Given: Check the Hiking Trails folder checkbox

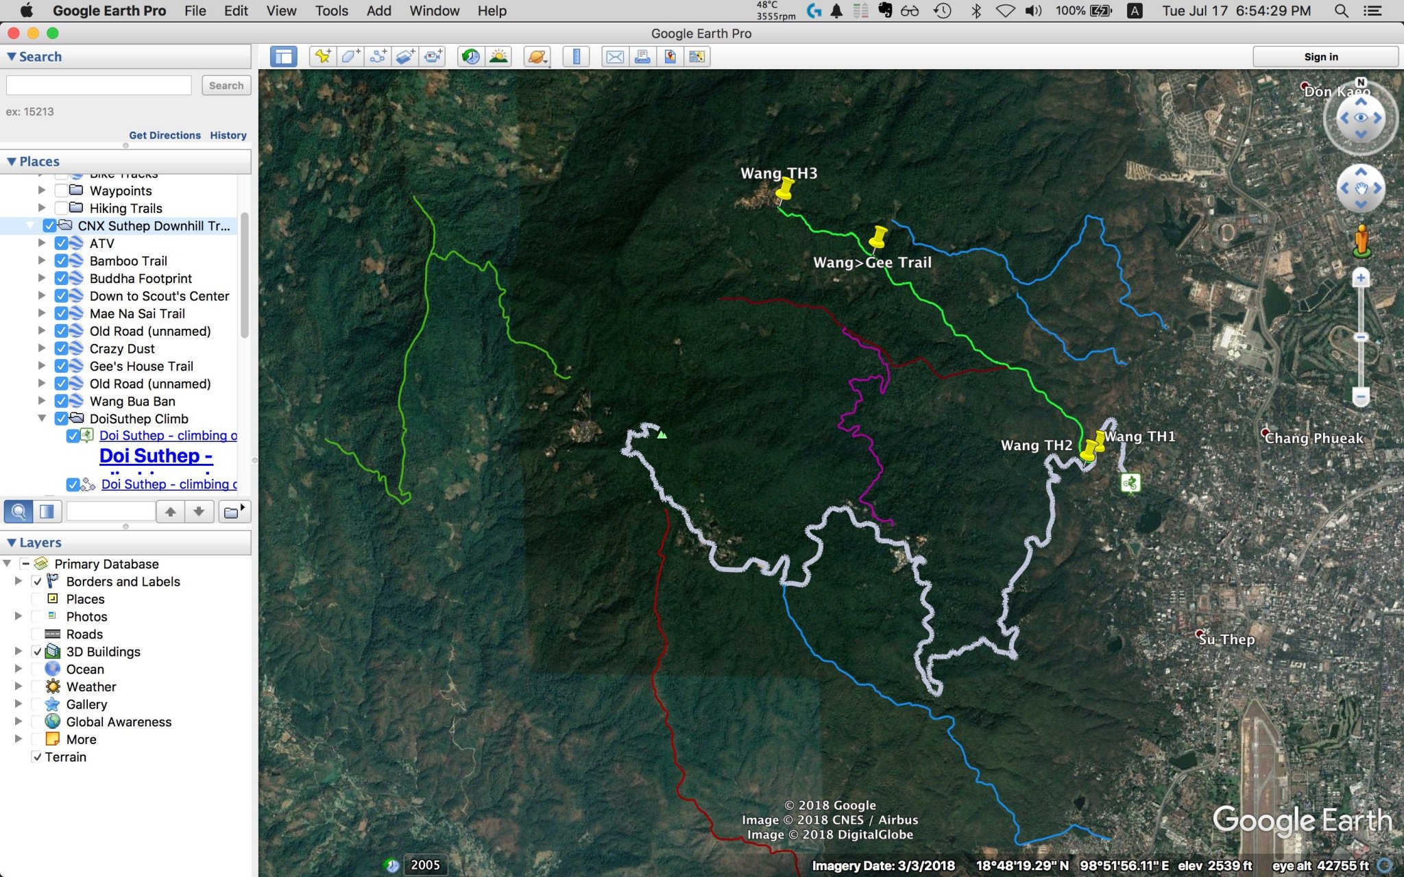Looking at the screenshot, I should pos(61,208).
